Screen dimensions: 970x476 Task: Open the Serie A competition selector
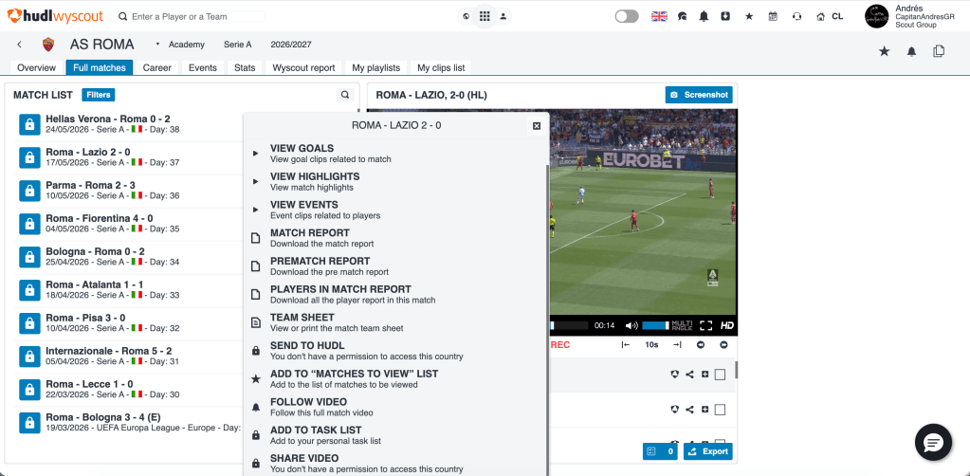click(238, 45)
